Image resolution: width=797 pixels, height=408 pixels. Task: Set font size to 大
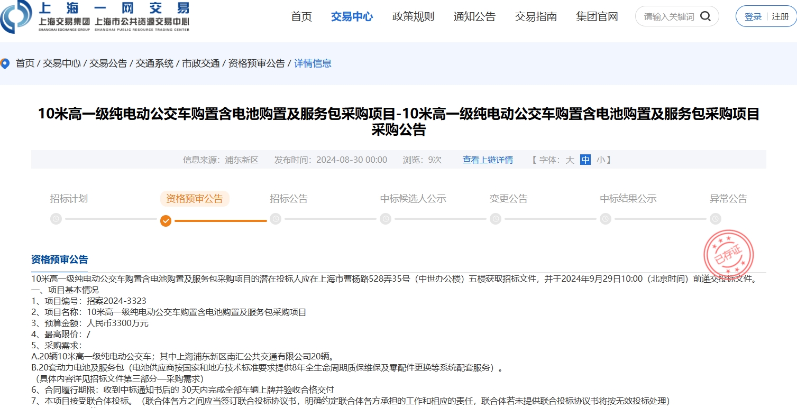pos(570,160)
